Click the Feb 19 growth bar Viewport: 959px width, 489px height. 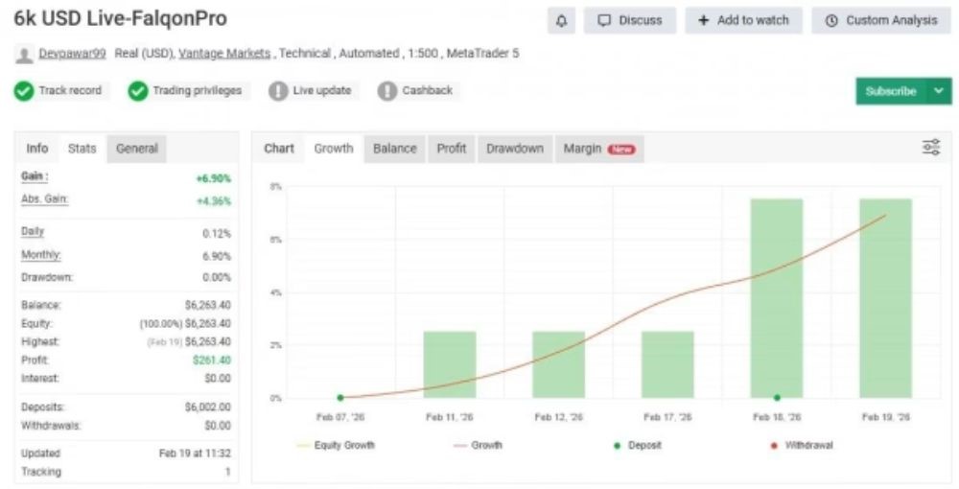[x=885, y=298]
